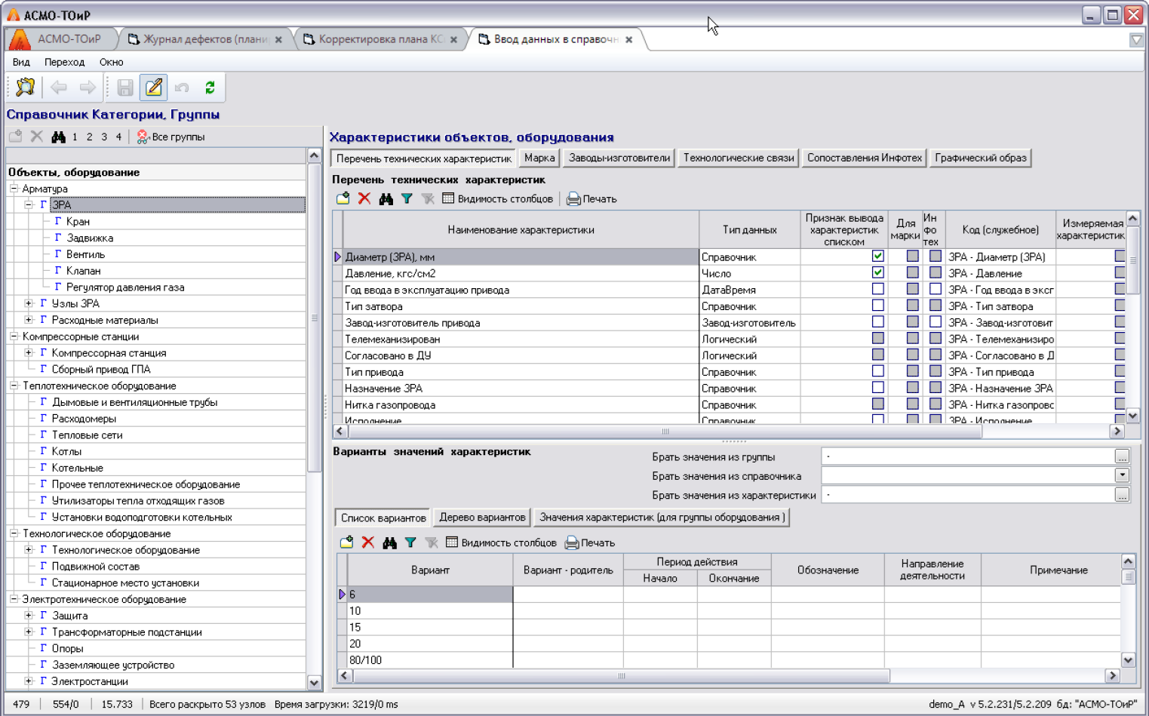This screenshot has height=716, width=1149.
Task: Expand the Компрессорная станция node
Action: [29, 352]
